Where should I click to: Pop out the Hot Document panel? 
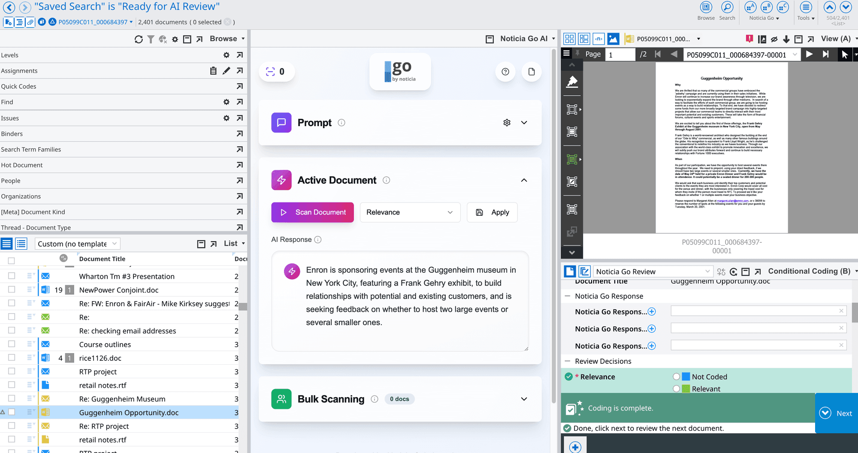click(240, 165)
